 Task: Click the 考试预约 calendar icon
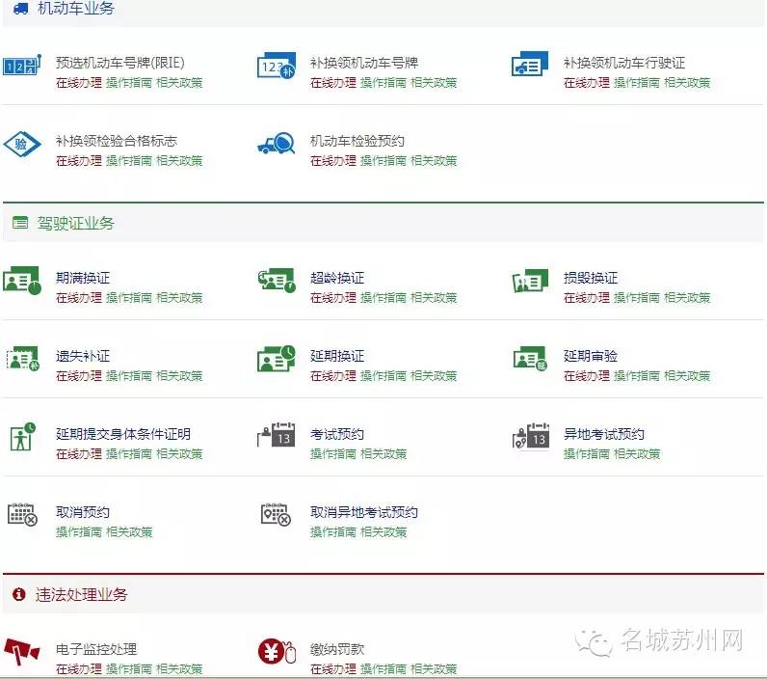click(277, 435)
